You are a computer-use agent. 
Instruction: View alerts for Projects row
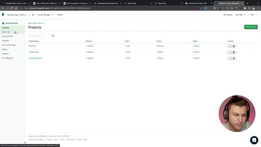click(196, 46)
